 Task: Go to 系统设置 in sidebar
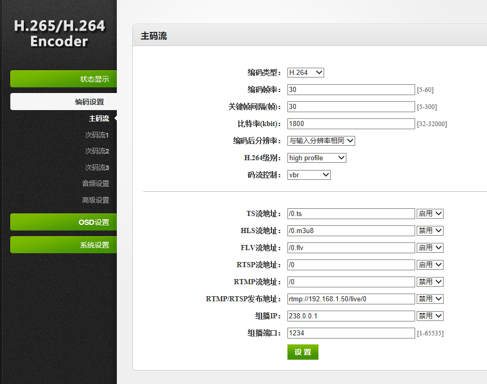click(x=64, y=245)
